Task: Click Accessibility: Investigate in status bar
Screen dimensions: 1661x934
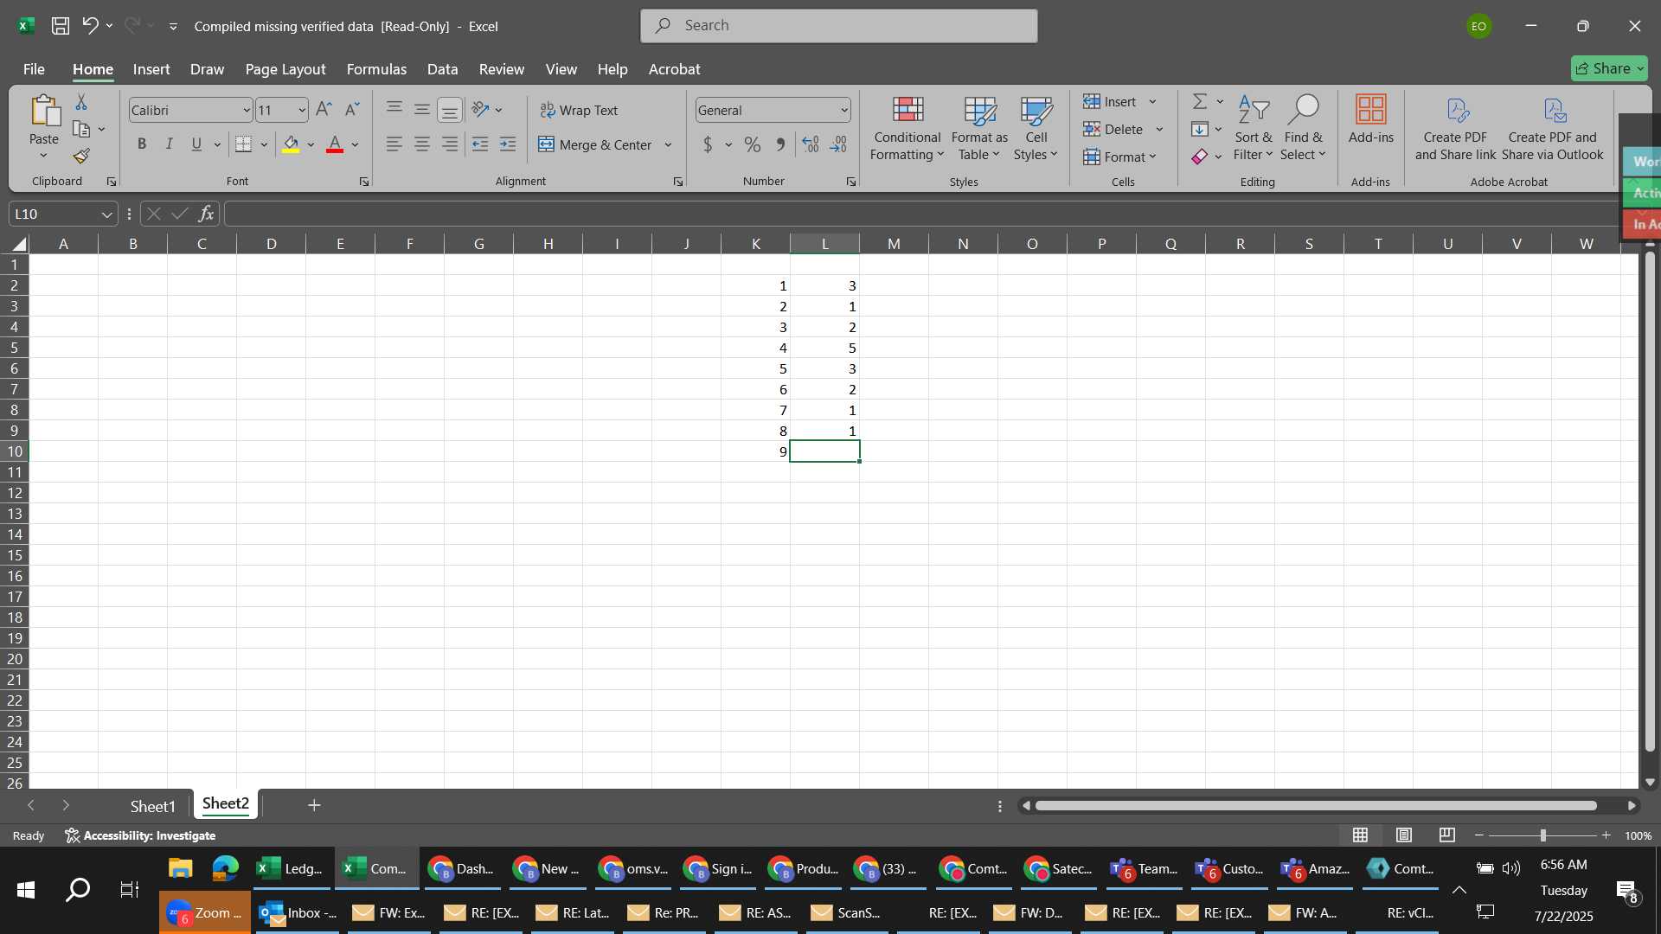Action: tap(140, 835)
